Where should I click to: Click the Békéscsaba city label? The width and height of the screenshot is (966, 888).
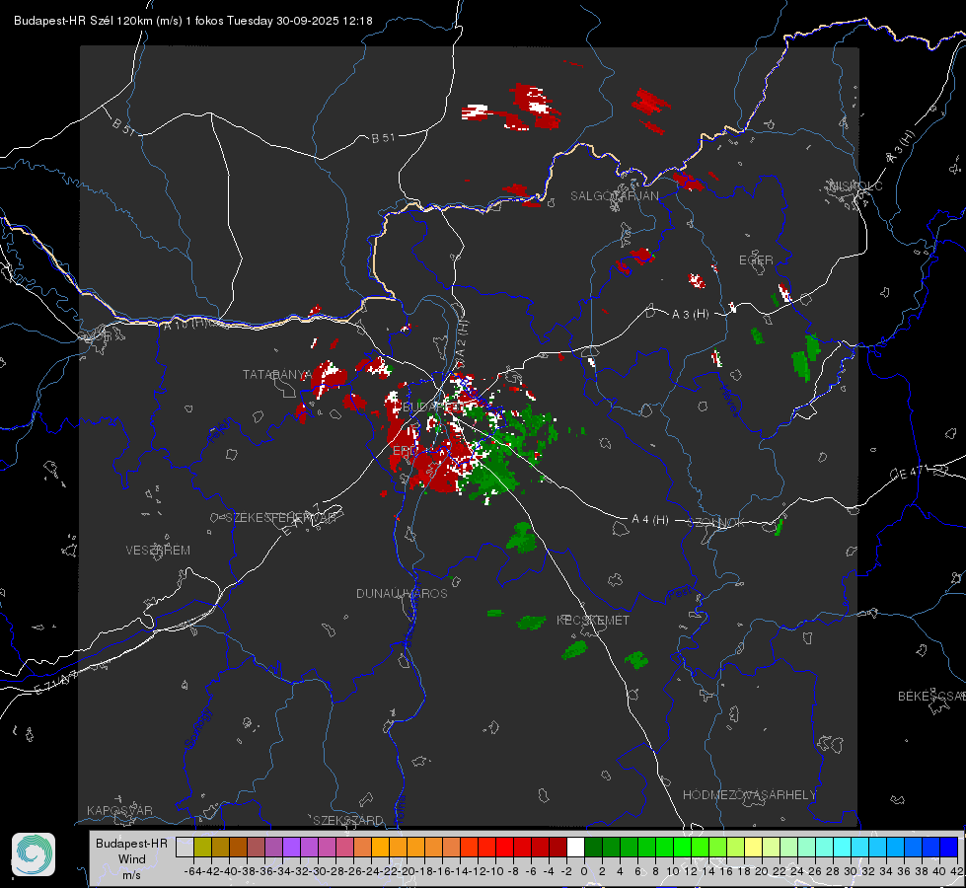(929, 697)
